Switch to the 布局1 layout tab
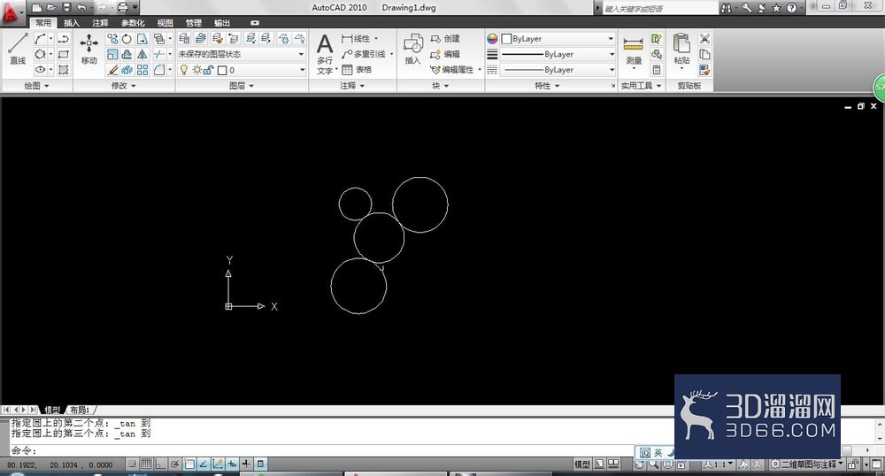 pyautogui.click(x=81, y=410)
